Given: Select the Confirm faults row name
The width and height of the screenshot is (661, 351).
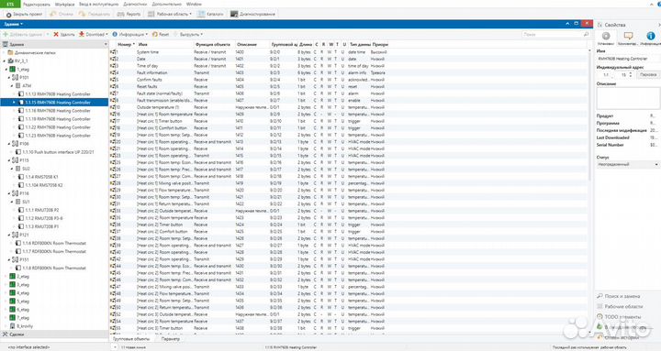Looking at the screenshot, I should 150,80.
